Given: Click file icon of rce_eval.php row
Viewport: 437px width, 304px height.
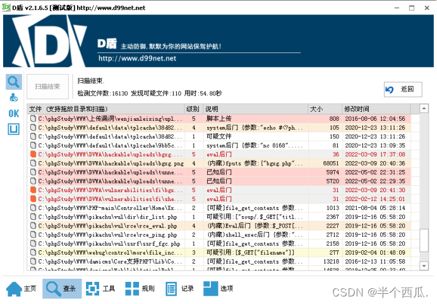Looking at the screenshot, I should pos(33,226).
